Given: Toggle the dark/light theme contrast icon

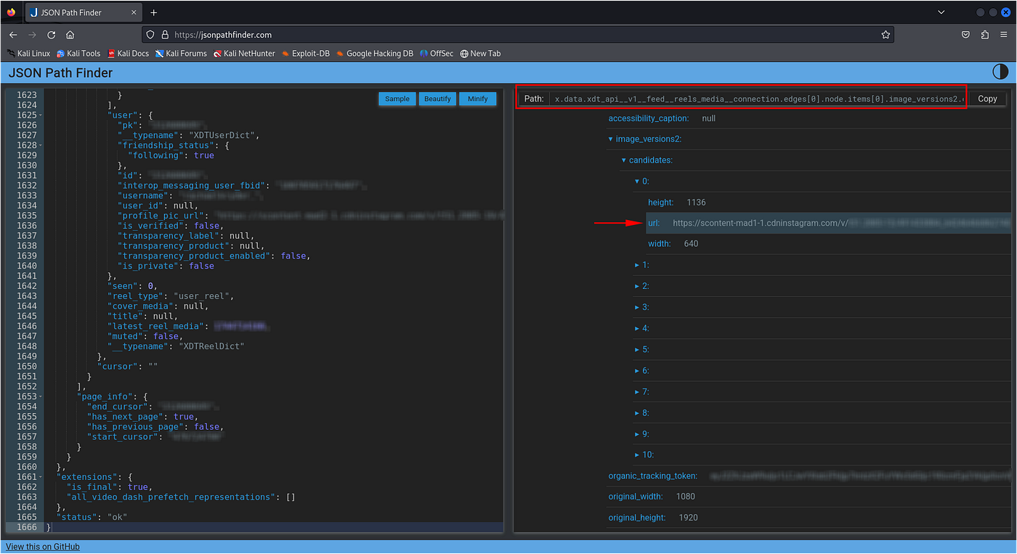Looking at the screenshot, I should (1000, 72).
